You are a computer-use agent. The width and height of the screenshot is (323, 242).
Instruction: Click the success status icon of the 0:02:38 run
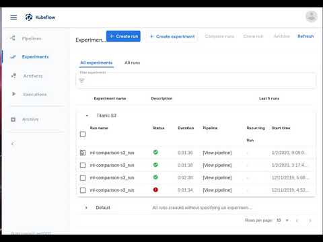click(155, 177)
